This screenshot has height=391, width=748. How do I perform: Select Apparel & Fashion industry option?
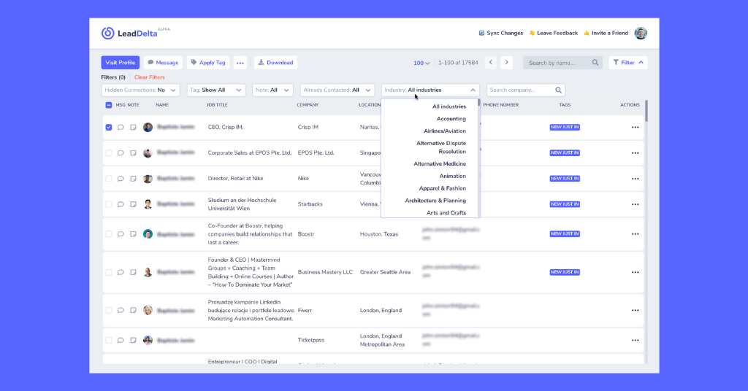click(442, 189)
